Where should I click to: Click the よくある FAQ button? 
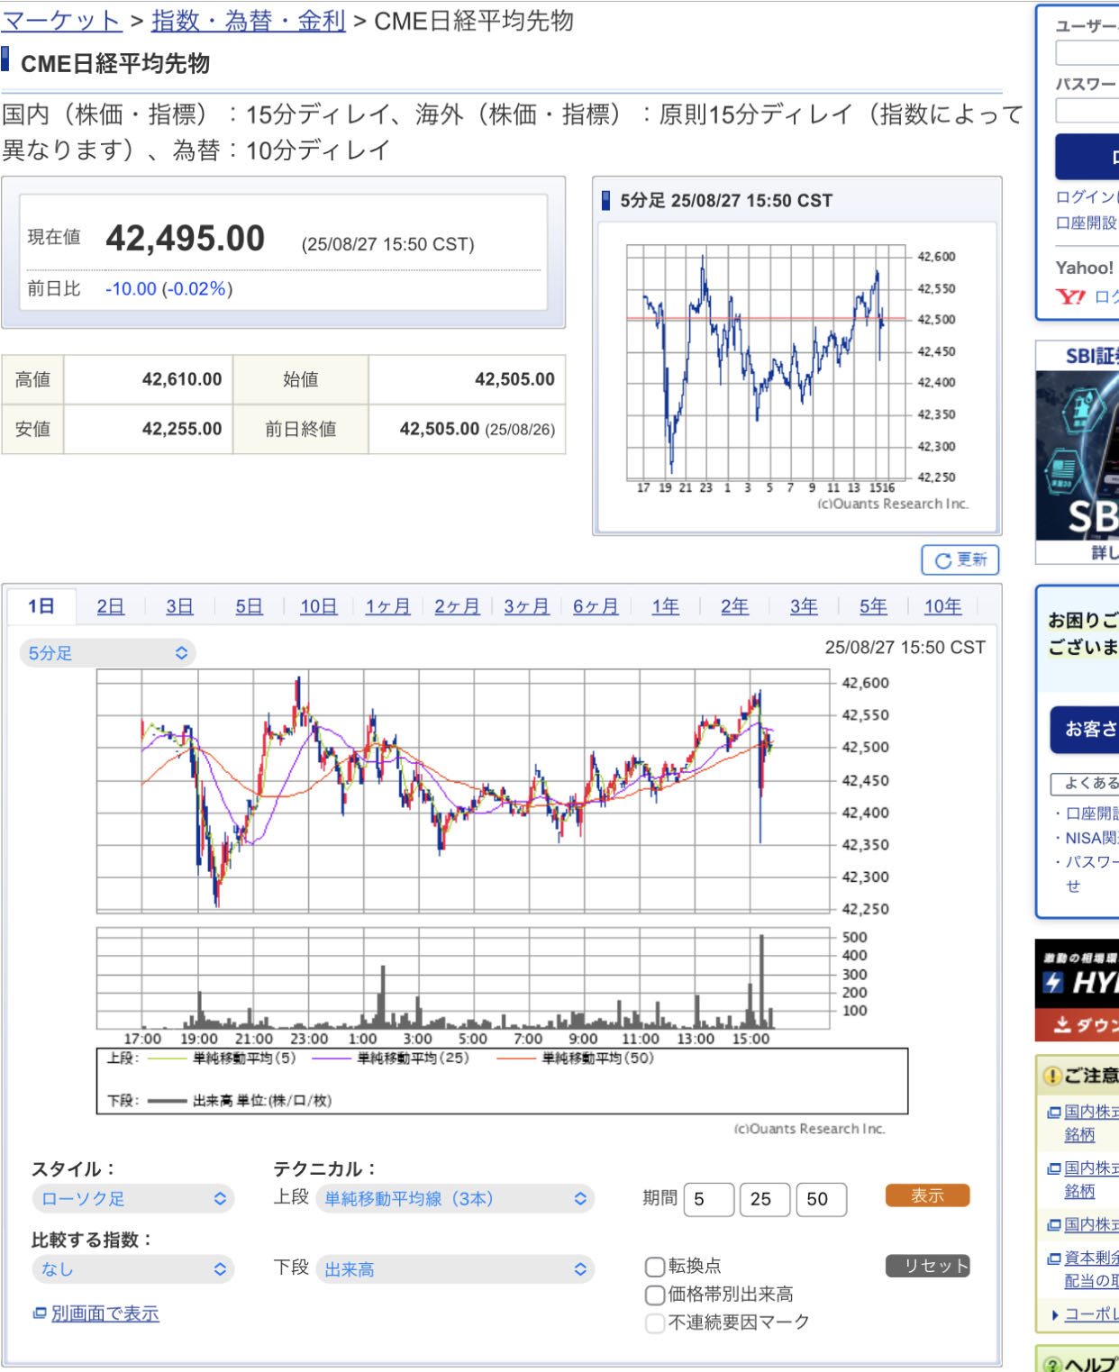(1085, 784)
